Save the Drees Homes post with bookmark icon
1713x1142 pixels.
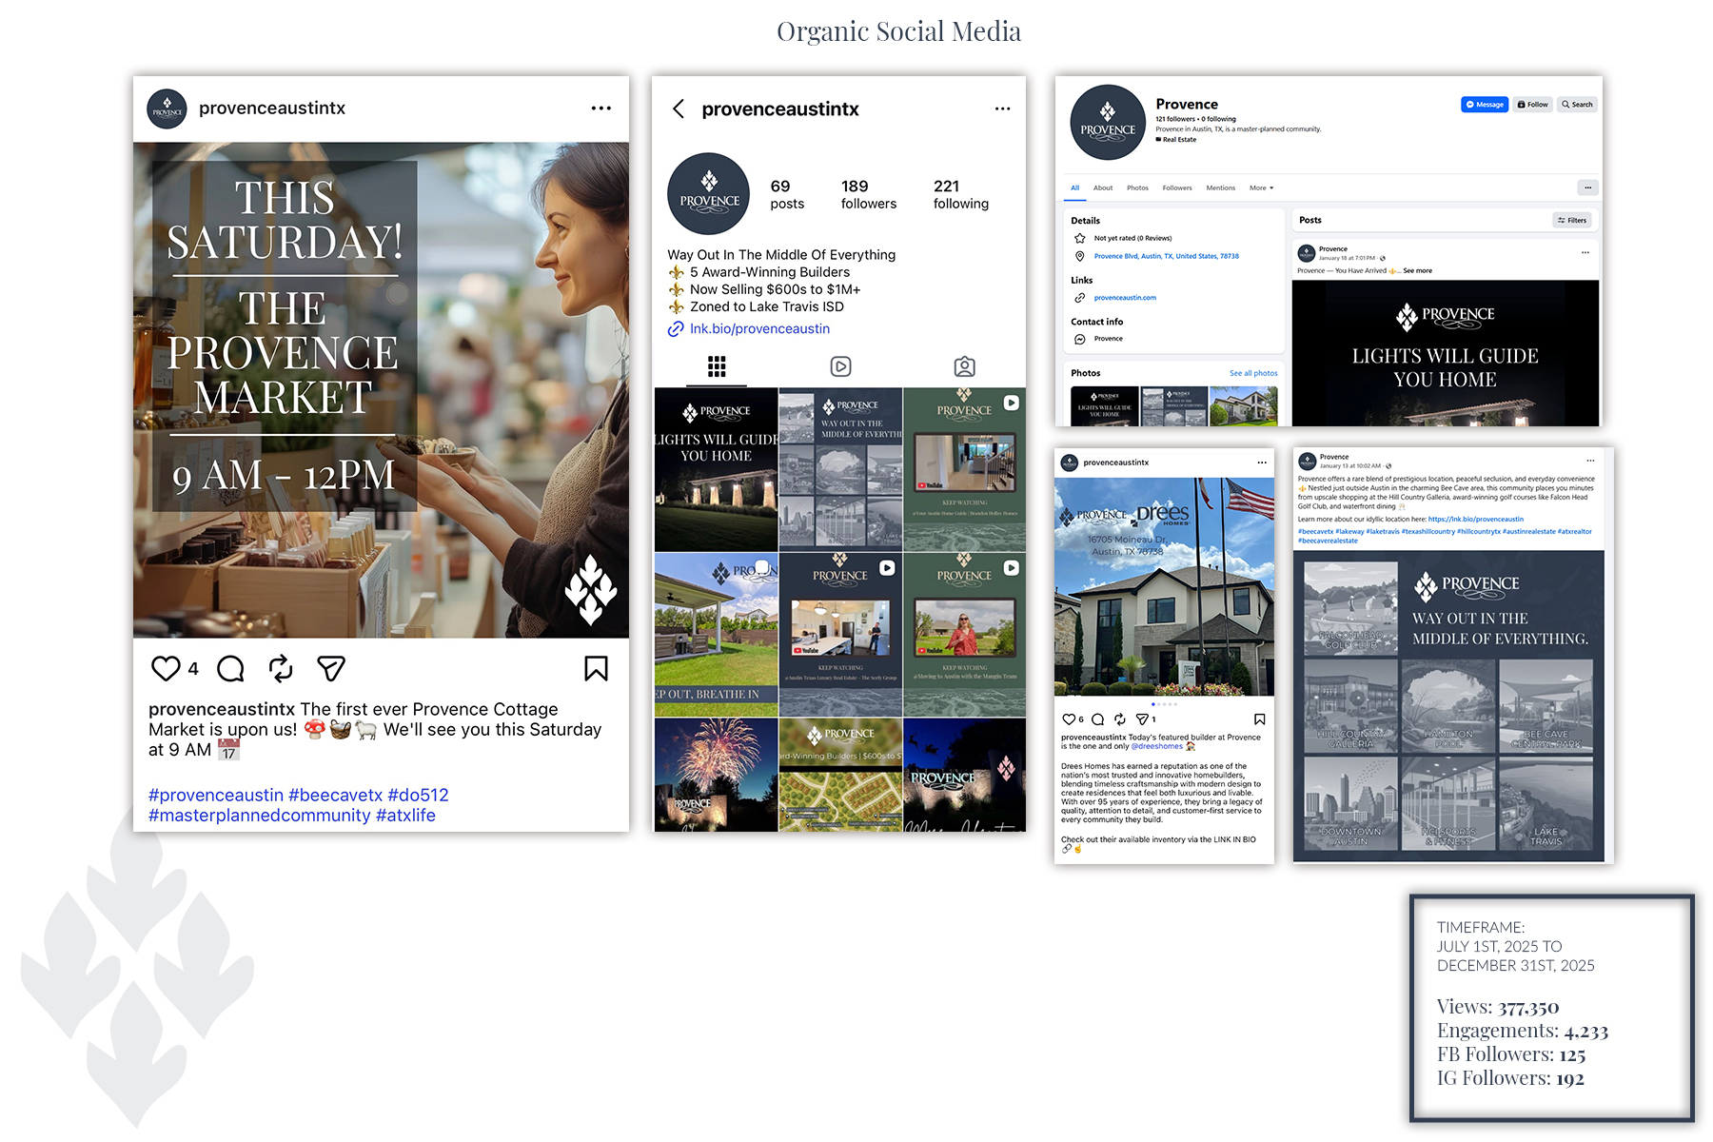pos(1259,719)
